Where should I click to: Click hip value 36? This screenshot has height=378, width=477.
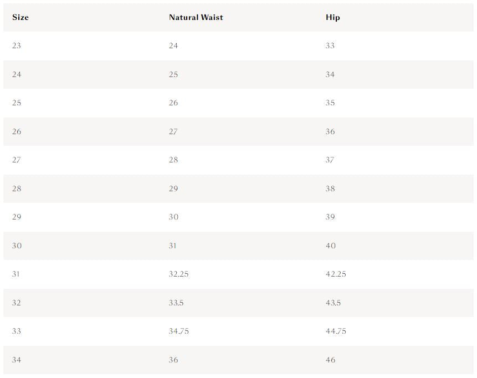point(330,131)
